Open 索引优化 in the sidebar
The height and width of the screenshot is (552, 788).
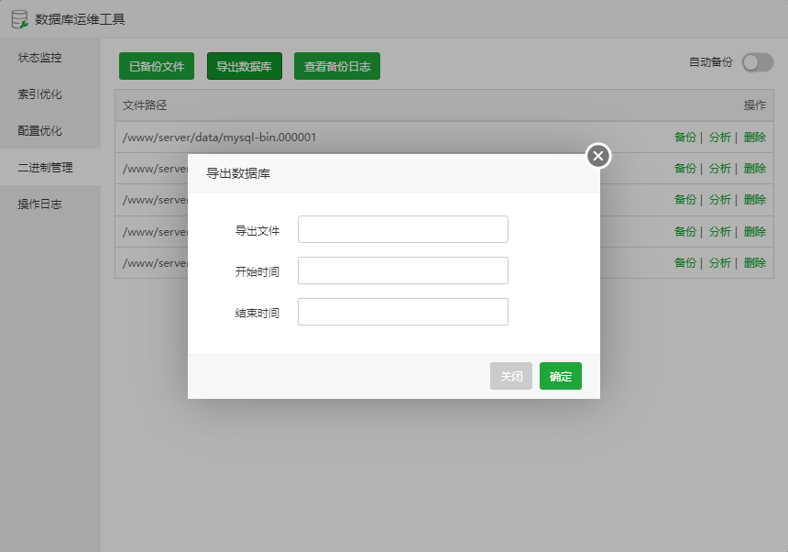[39, 94]
